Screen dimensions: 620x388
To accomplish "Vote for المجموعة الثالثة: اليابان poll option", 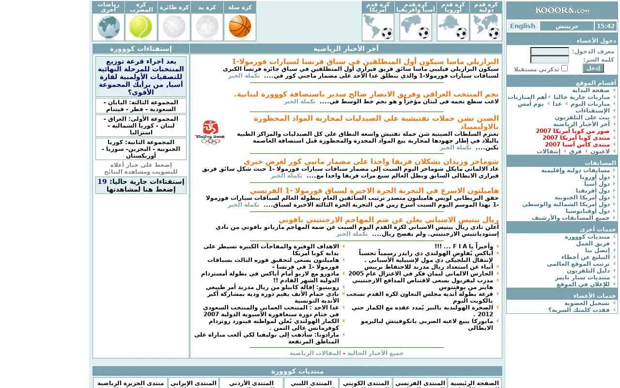I will (x=141, y=106).
